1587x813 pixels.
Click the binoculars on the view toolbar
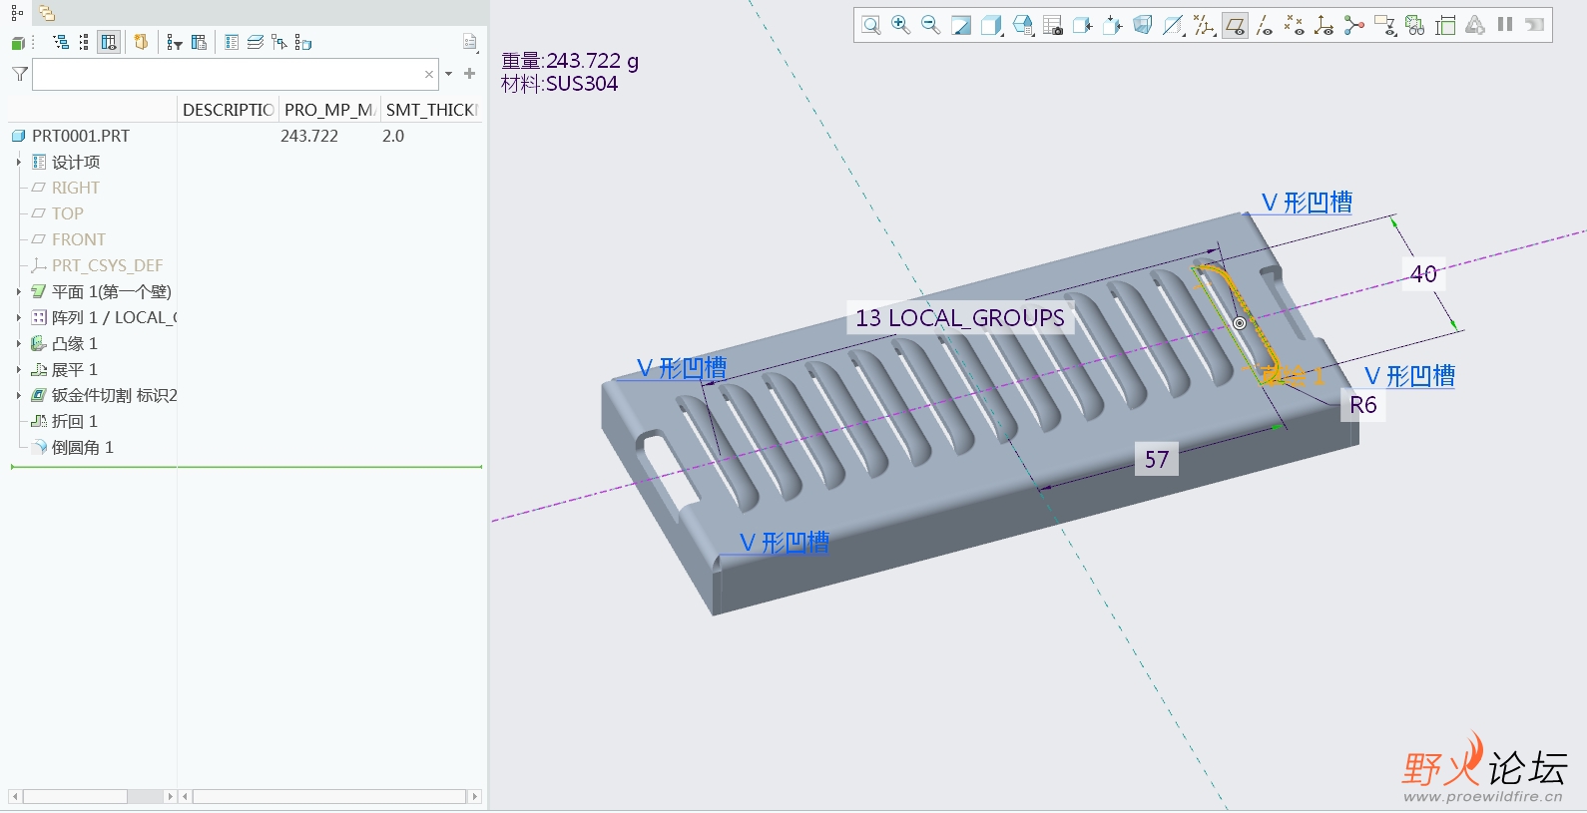coord(1415,26)
